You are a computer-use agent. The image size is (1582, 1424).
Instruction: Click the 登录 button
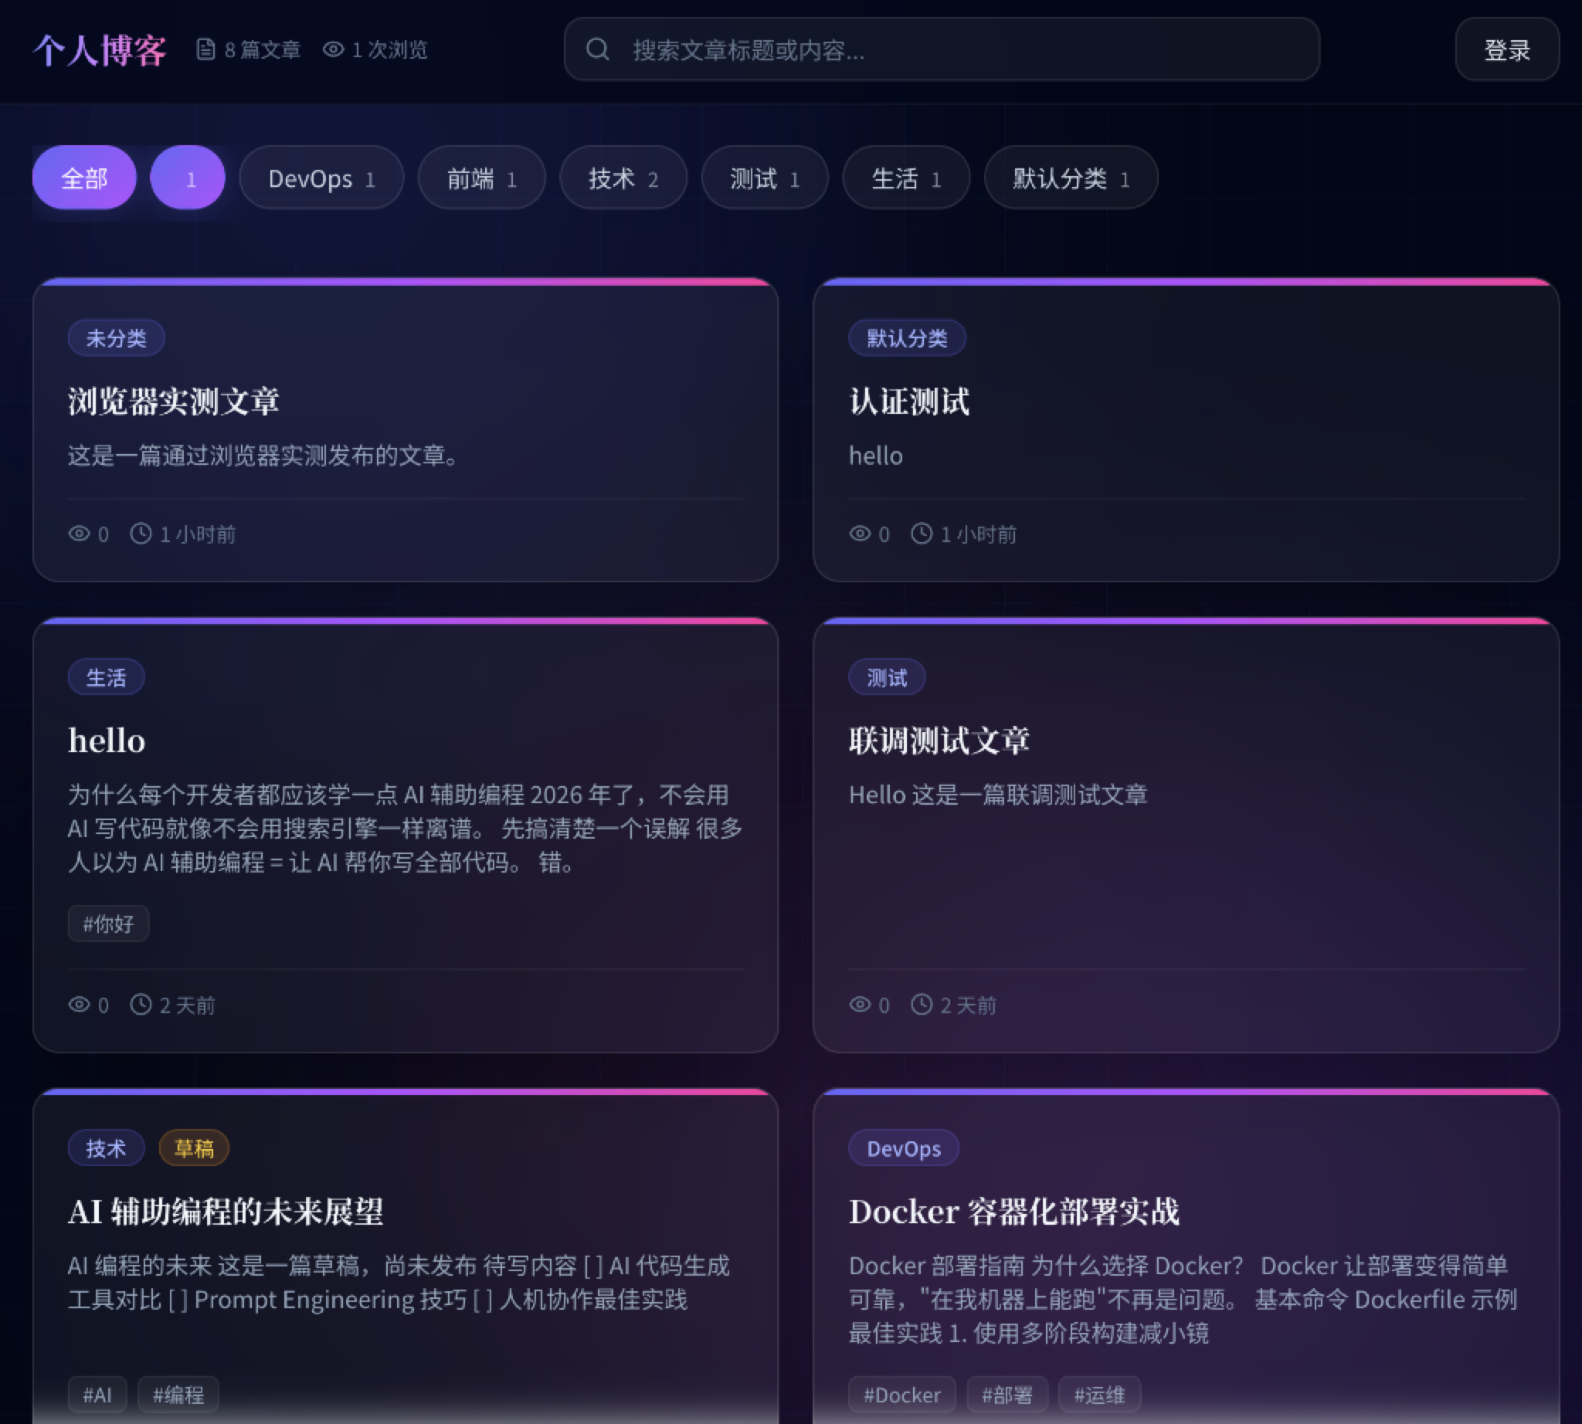[x=1507, y=49]
